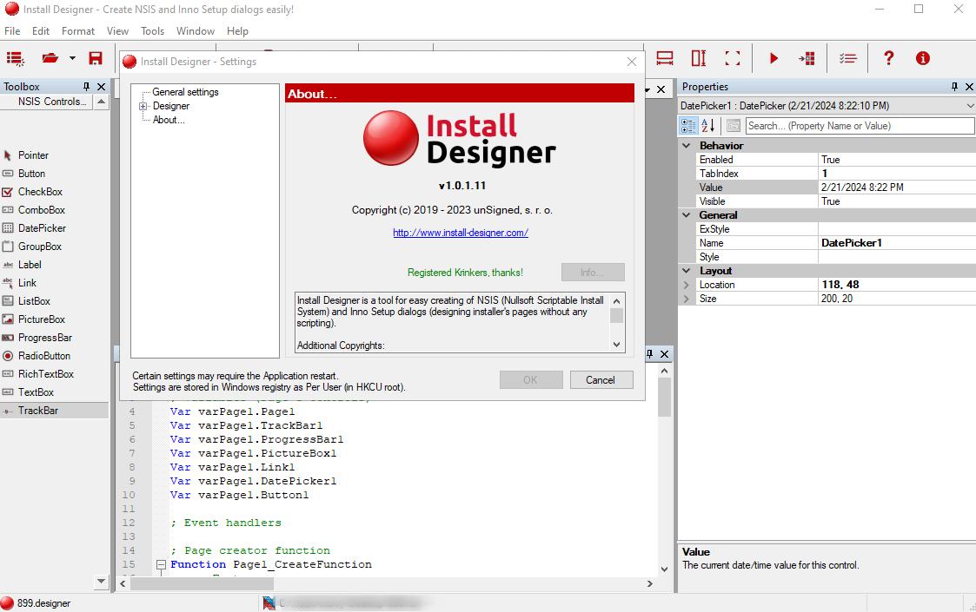The width and height of the screenshot is (976, 612).
Task: Open the DatePicker1 object selector dropdown
Action: click(969, 106)
